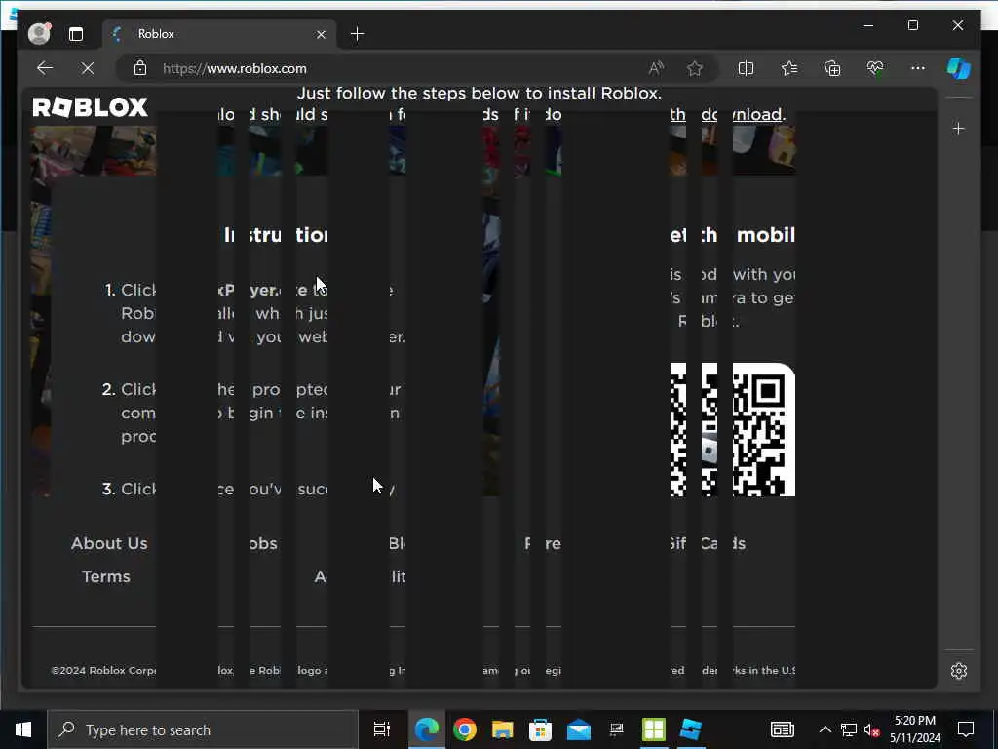998x749 pixels.
Task: Open the Edge profile avatar
Action: (39, 34)
